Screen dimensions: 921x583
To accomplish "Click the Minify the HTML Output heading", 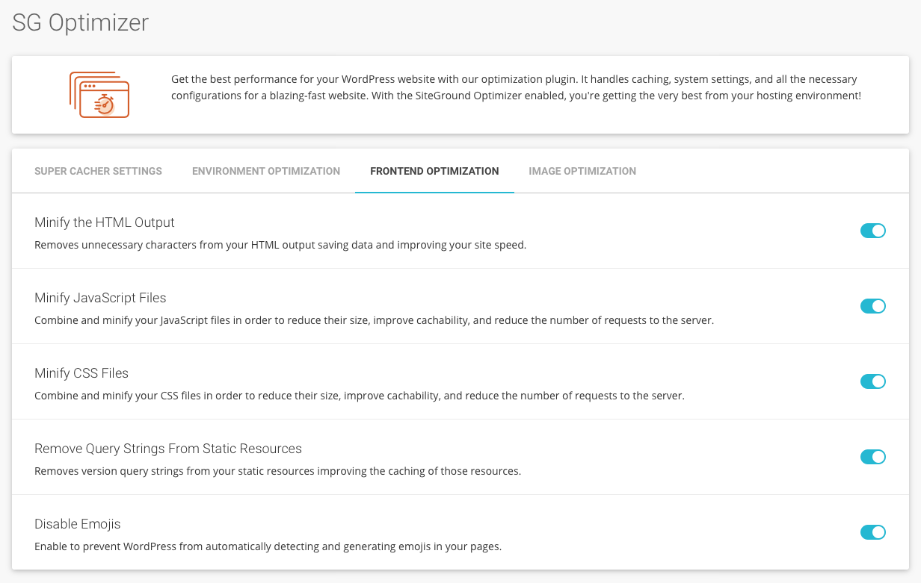I will point(105,222).
